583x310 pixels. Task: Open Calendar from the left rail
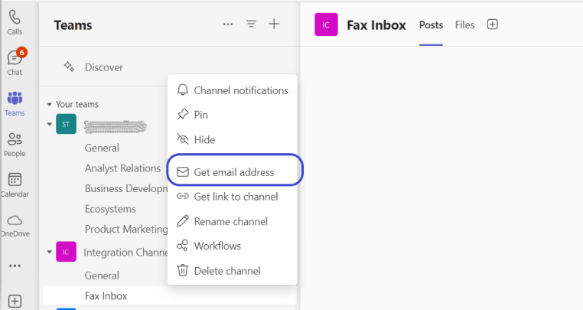pyautogui.click(x=15, y=184)
